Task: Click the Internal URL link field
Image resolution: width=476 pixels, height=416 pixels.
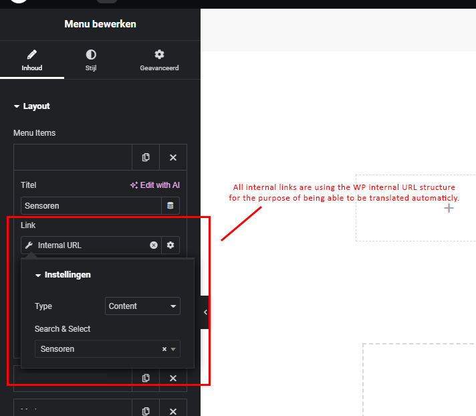Action: (x=91, y=245)
